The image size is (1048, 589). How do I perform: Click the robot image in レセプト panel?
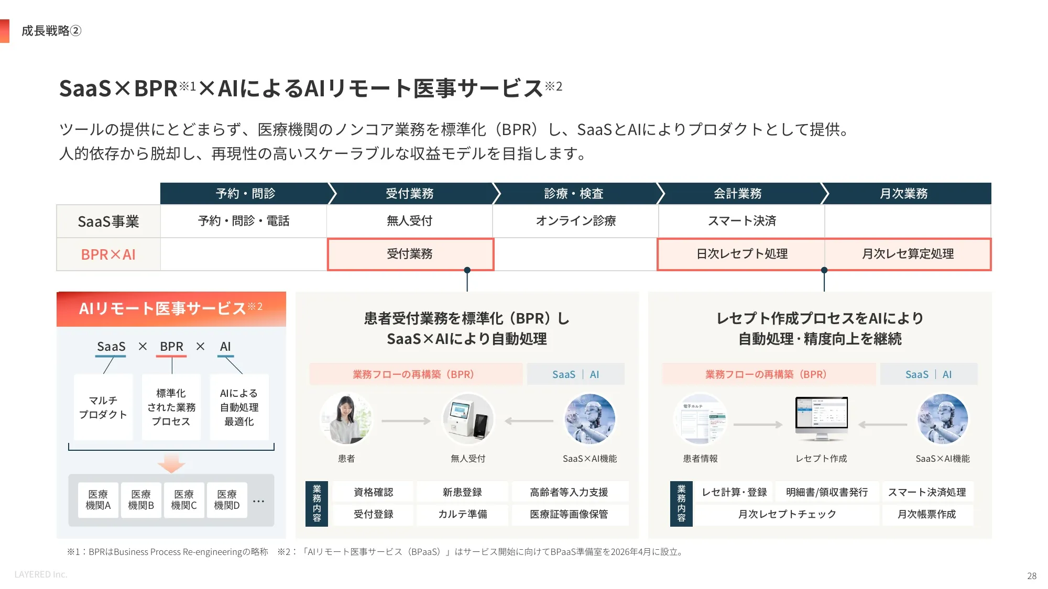(x=942, y=419)
